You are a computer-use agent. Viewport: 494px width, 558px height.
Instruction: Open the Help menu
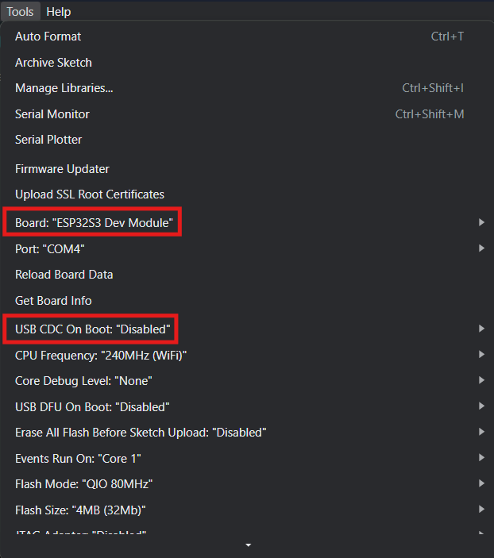point(58,11)
